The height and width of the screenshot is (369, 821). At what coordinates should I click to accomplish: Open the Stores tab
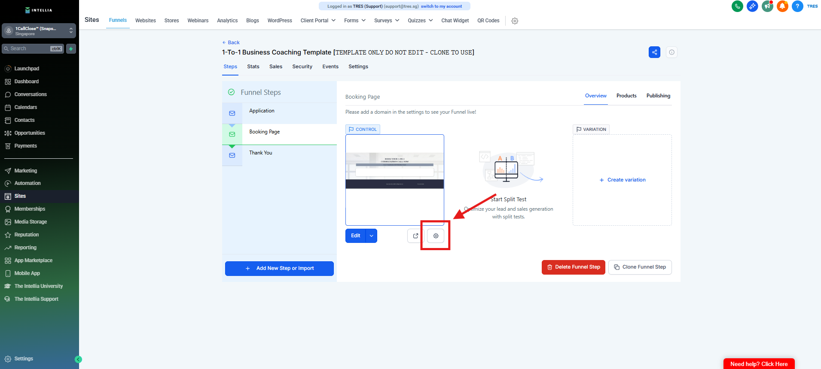(171, 21)
